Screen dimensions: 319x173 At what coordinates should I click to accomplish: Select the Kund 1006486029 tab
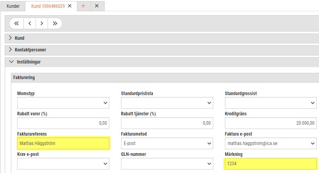(x=48, y=6)
